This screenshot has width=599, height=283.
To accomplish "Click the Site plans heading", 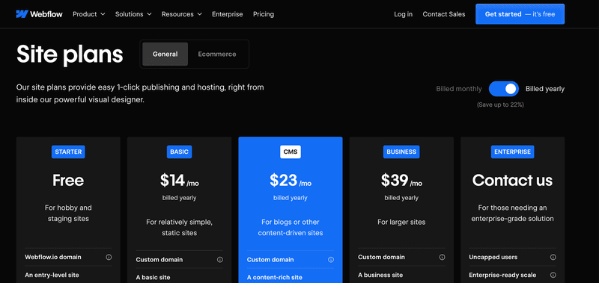I will click(70, 55).
